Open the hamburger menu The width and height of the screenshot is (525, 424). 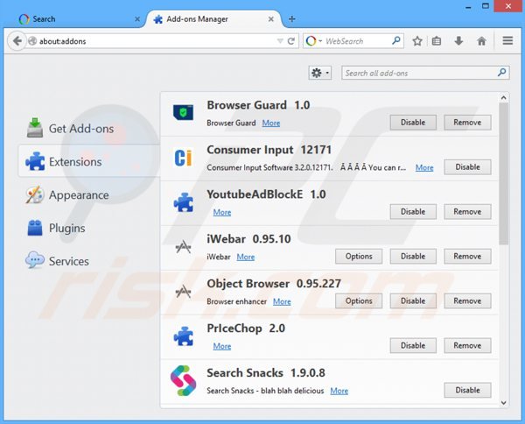click(507, 41)
